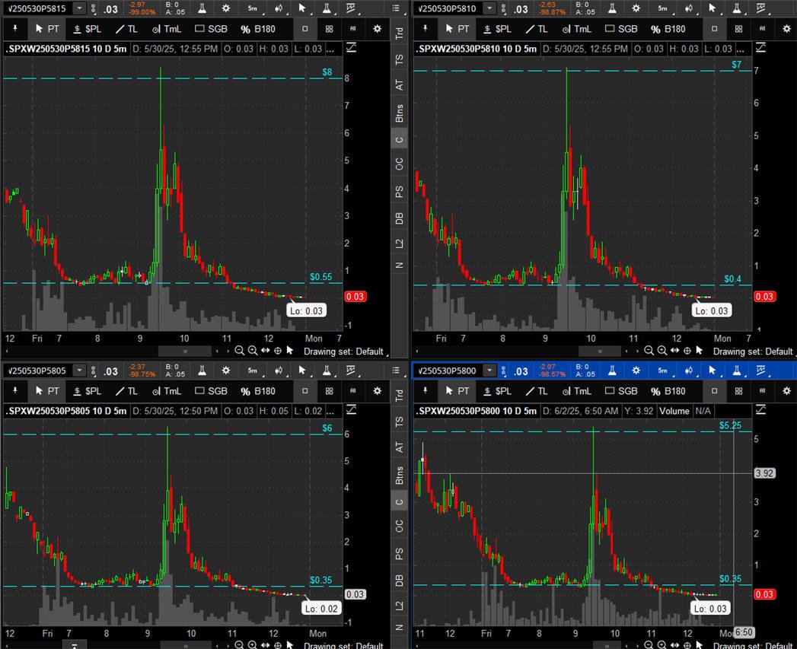The width and height of the screenshot is (797, 649).
Task: Toggle single-chart layout square in P5810 toolbar
Action: 714,29
